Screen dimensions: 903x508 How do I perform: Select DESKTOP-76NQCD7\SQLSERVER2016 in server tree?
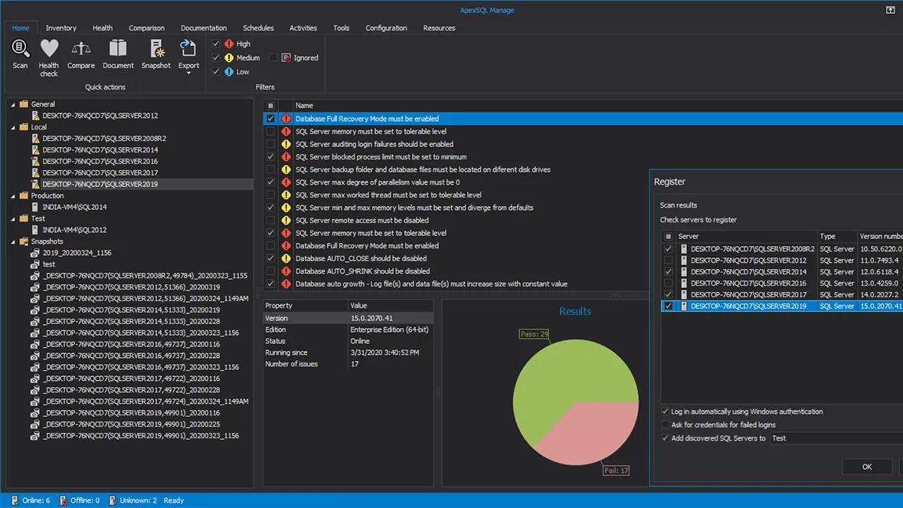[x=100, y=162]
